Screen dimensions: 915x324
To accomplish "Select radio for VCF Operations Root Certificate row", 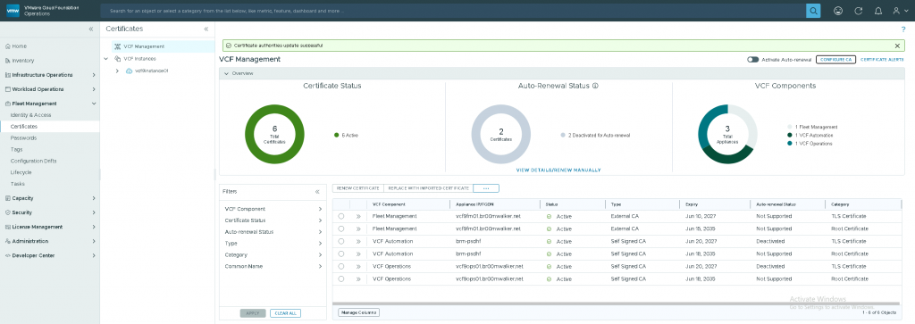I will point(340,279).
